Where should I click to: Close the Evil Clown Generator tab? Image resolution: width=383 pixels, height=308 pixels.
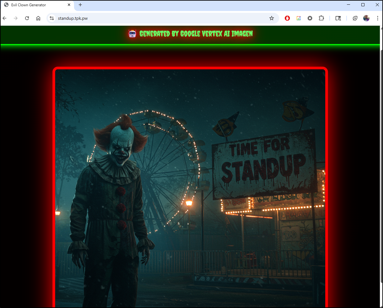[69, 5]
